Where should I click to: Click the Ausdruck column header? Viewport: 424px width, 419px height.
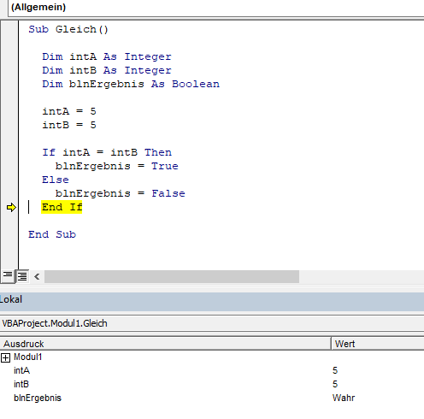point(165,344)
